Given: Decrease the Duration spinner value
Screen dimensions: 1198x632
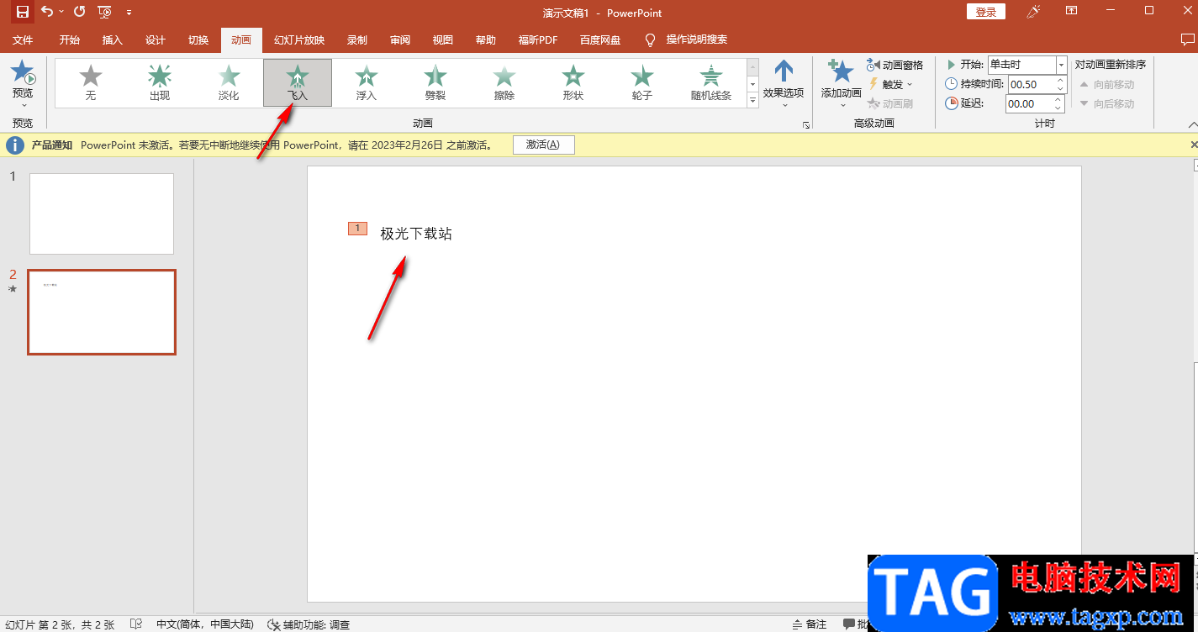Looking at the screenshot, I should [1060, 89].
